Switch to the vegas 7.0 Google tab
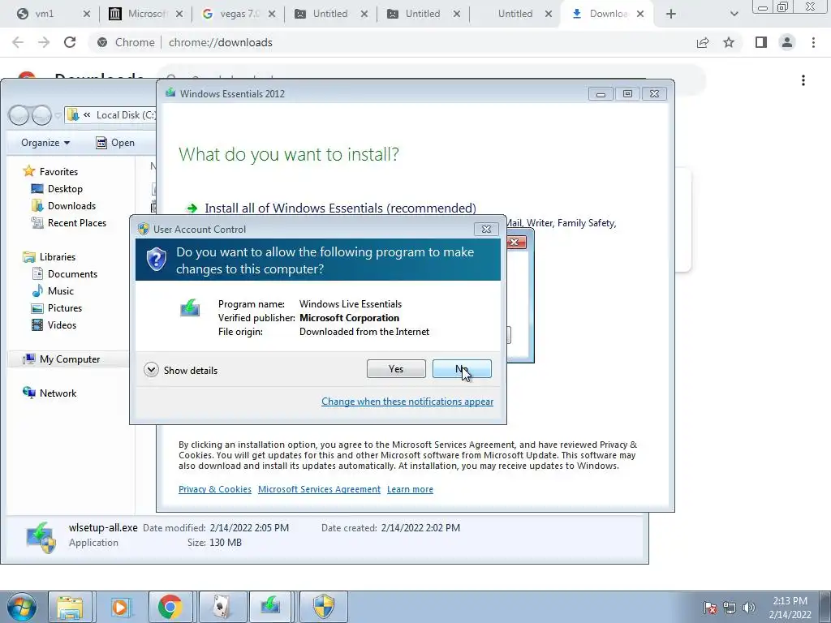 click(239, 14)
